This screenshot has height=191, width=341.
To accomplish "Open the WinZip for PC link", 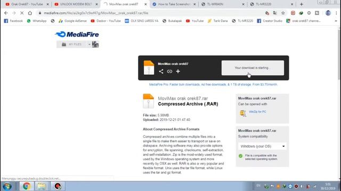I will point(257,112).
